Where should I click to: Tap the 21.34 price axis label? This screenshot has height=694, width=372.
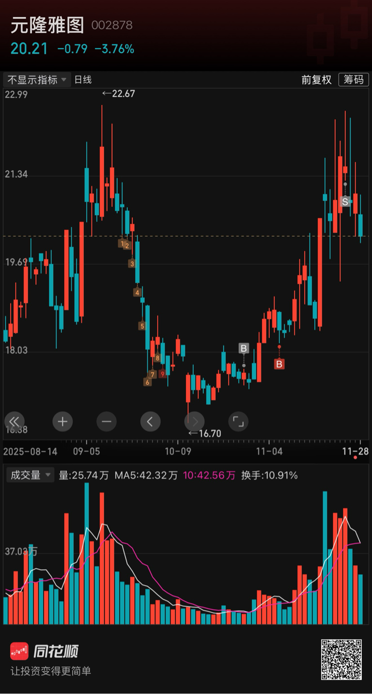(x=16, y=174)
